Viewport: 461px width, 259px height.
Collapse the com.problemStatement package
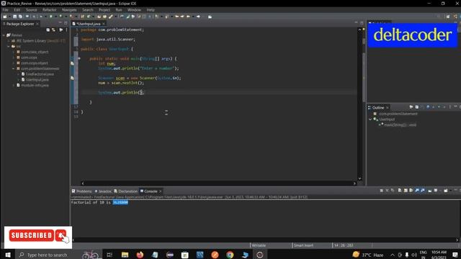coord(14,68)
